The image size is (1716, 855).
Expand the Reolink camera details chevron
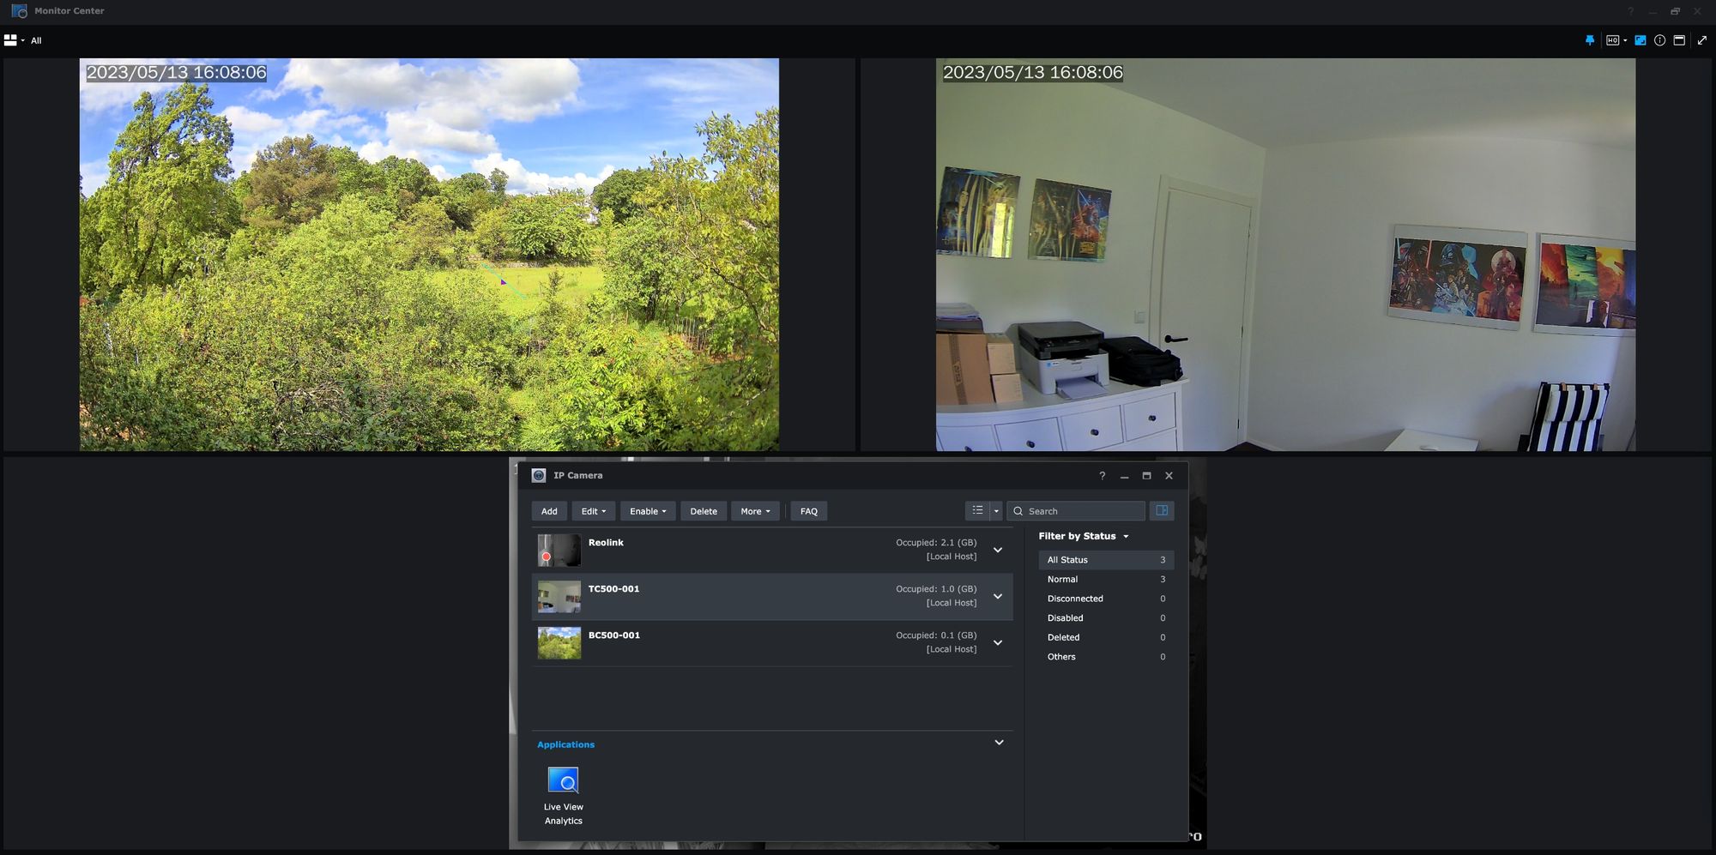[x=998, y=550]
